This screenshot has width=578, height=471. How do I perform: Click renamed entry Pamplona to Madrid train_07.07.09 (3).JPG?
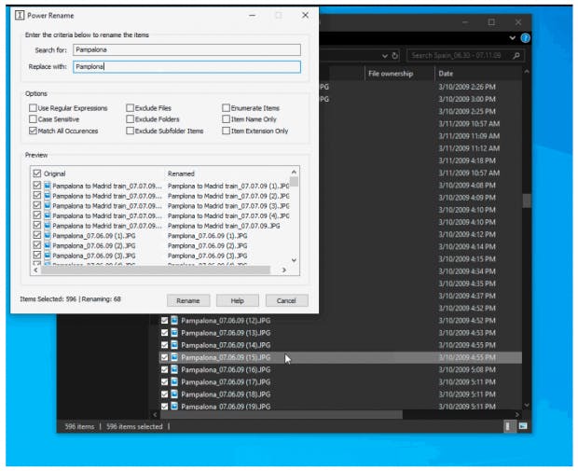click(228, 205)
